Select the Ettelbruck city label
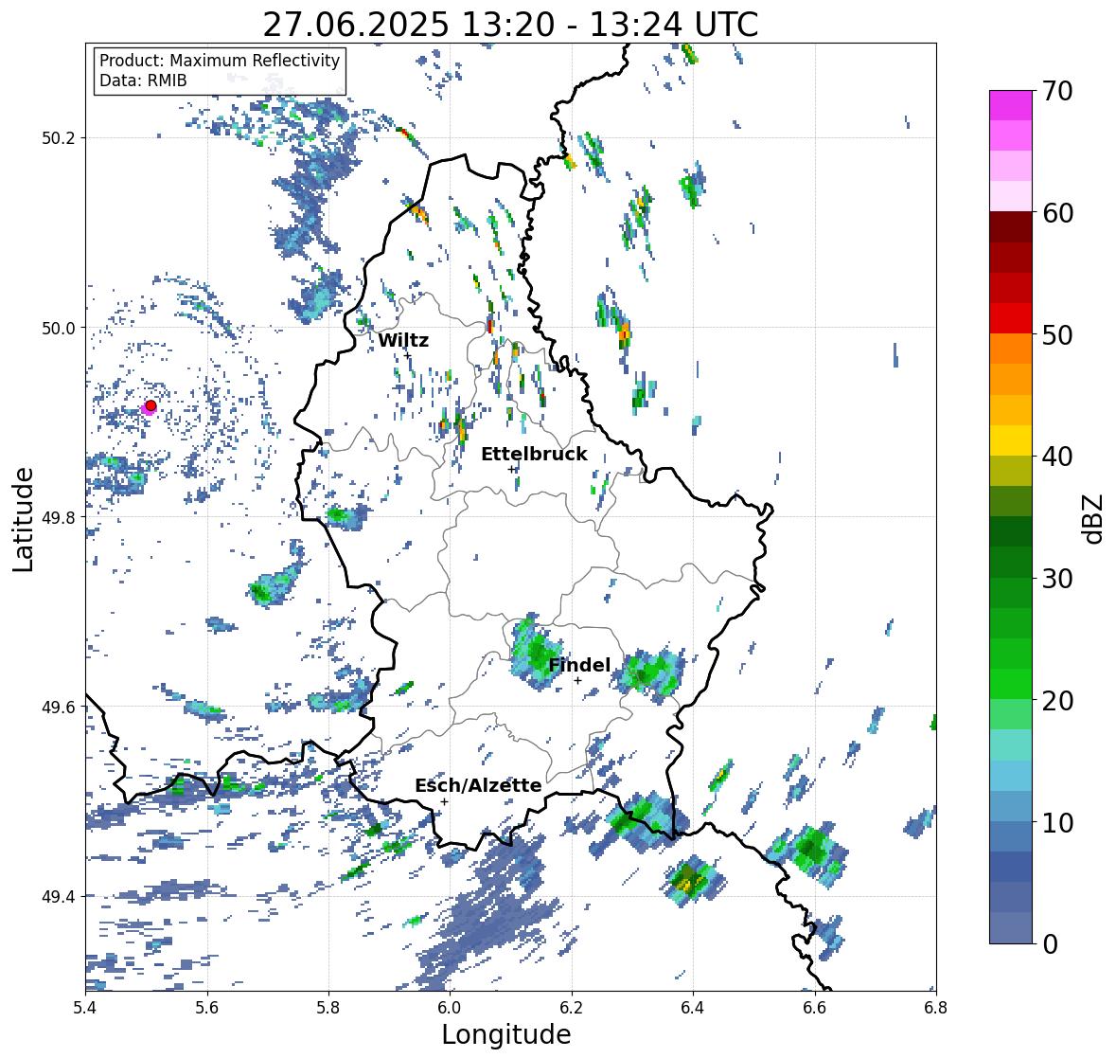Image resolution: width=1116 pixels, height=1058 pixels. 534,455
